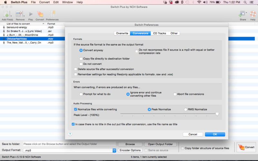The image size is (258, 161).
Task: Select Prompt for what to do
Action: (81, 94)
